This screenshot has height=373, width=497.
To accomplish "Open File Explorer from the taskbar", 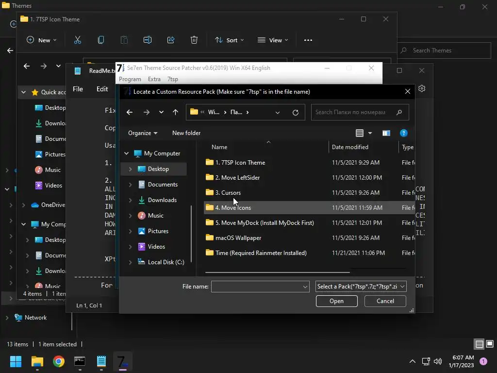I will (x=37, y=361).
